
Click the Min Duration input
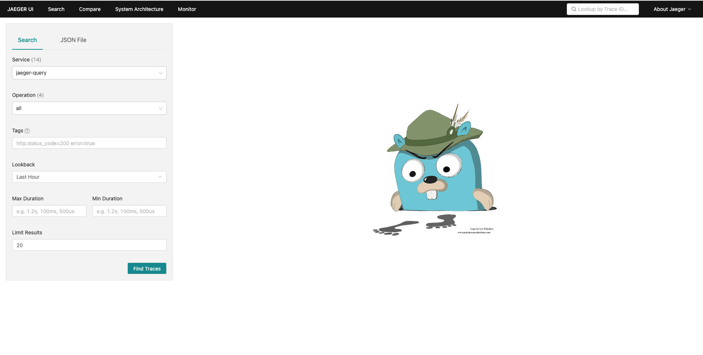coord(129,211)
